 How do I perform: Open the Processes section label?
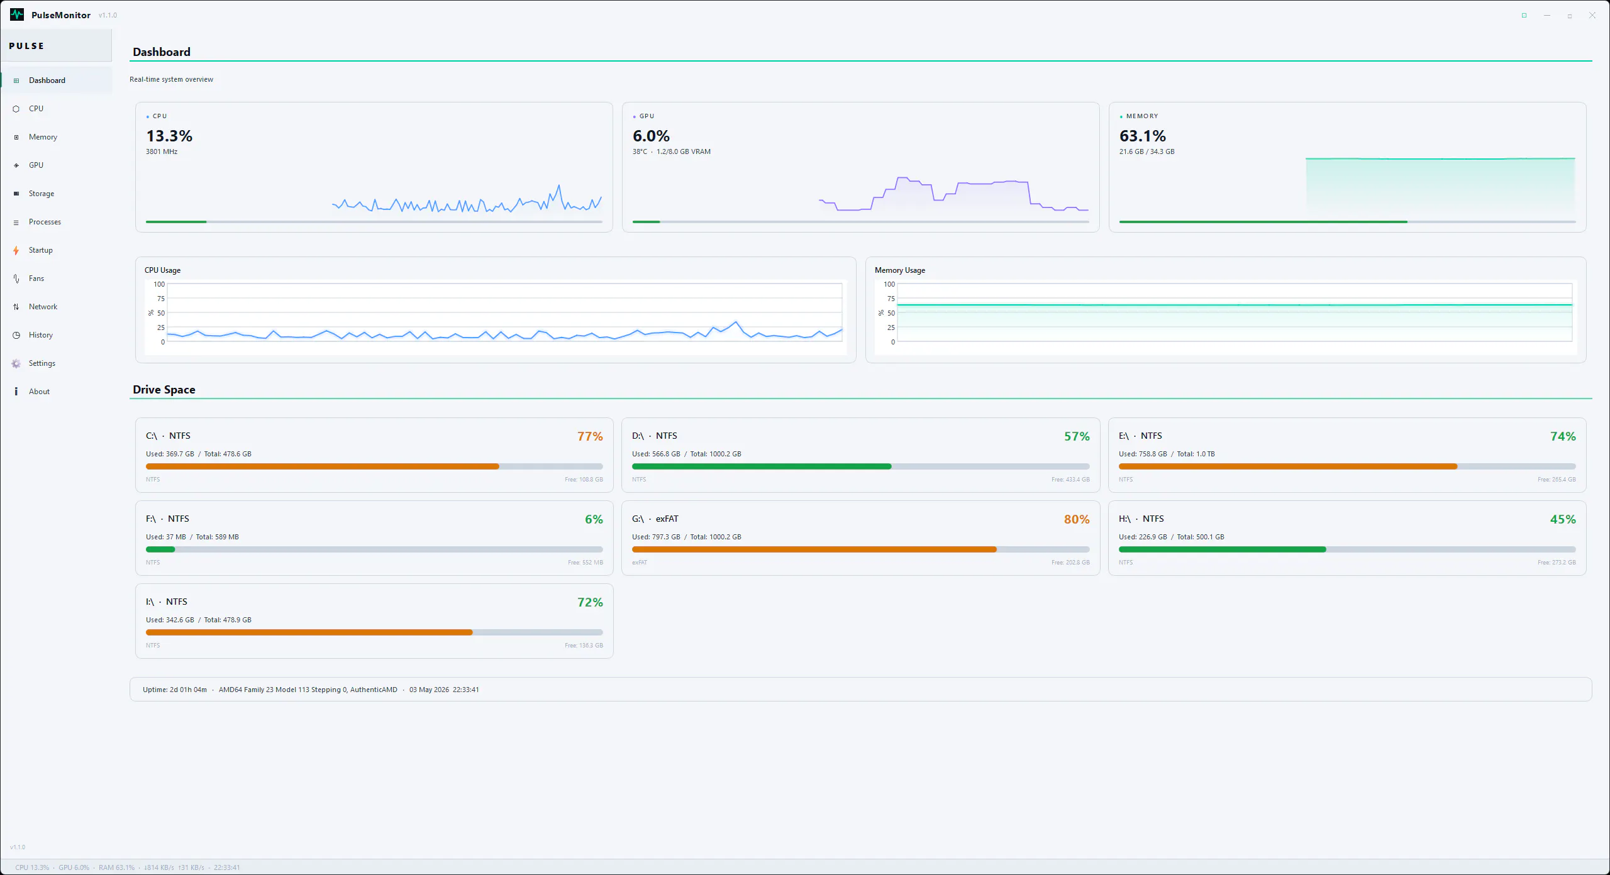pos(45,222)
